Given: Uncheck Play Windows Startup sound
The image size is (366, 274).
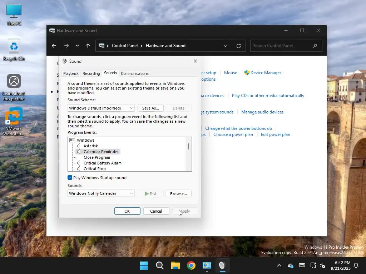Looking at the screenshot, I should (x=70, y=178).
